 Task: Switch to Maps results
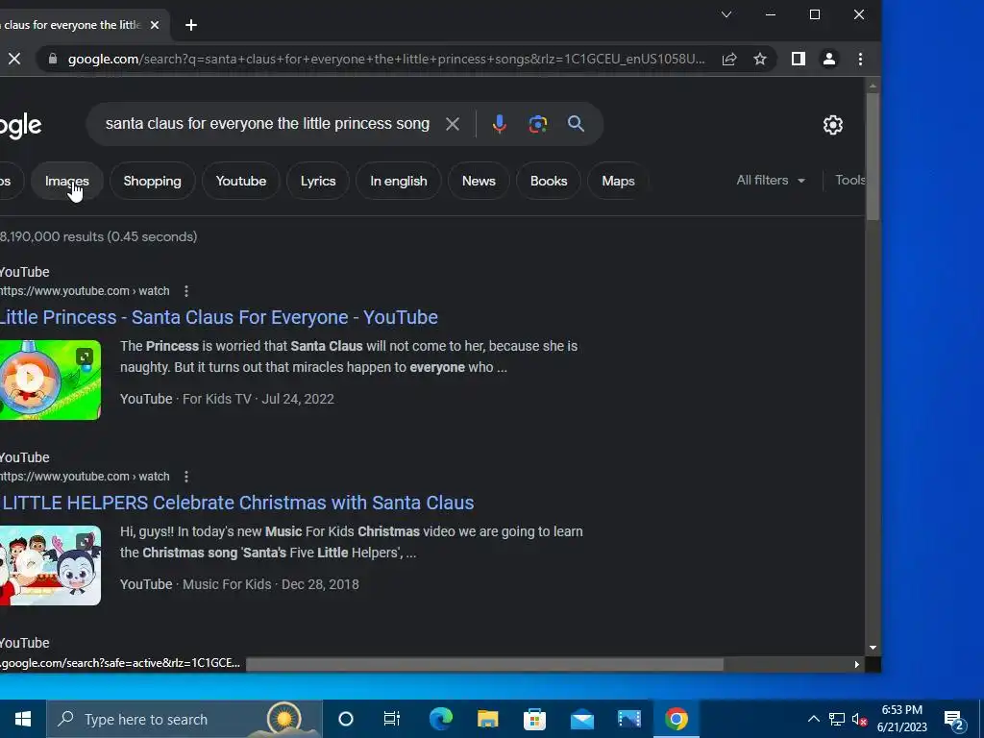tap(618, 181)
